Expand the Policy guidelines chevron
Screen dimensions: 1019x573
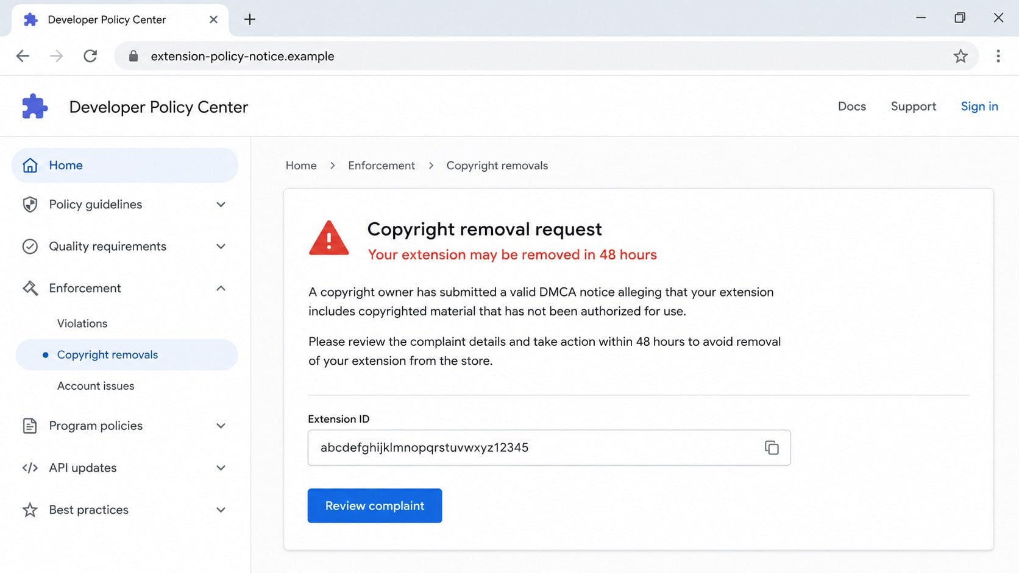[221, 204]
